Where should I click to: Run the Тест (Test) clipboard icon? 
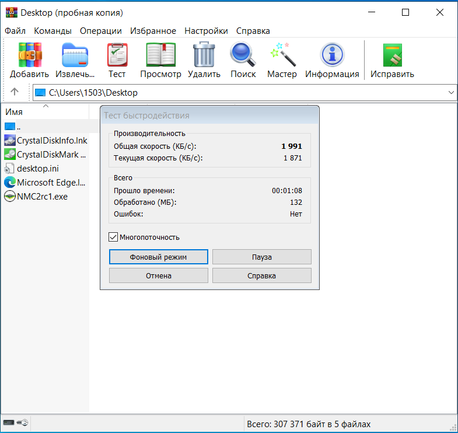coord(117,55)
